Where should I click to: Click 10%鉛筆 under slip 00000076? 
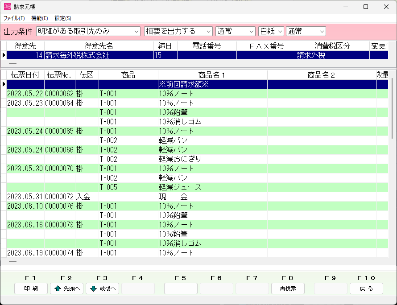[x=213, y=215]
